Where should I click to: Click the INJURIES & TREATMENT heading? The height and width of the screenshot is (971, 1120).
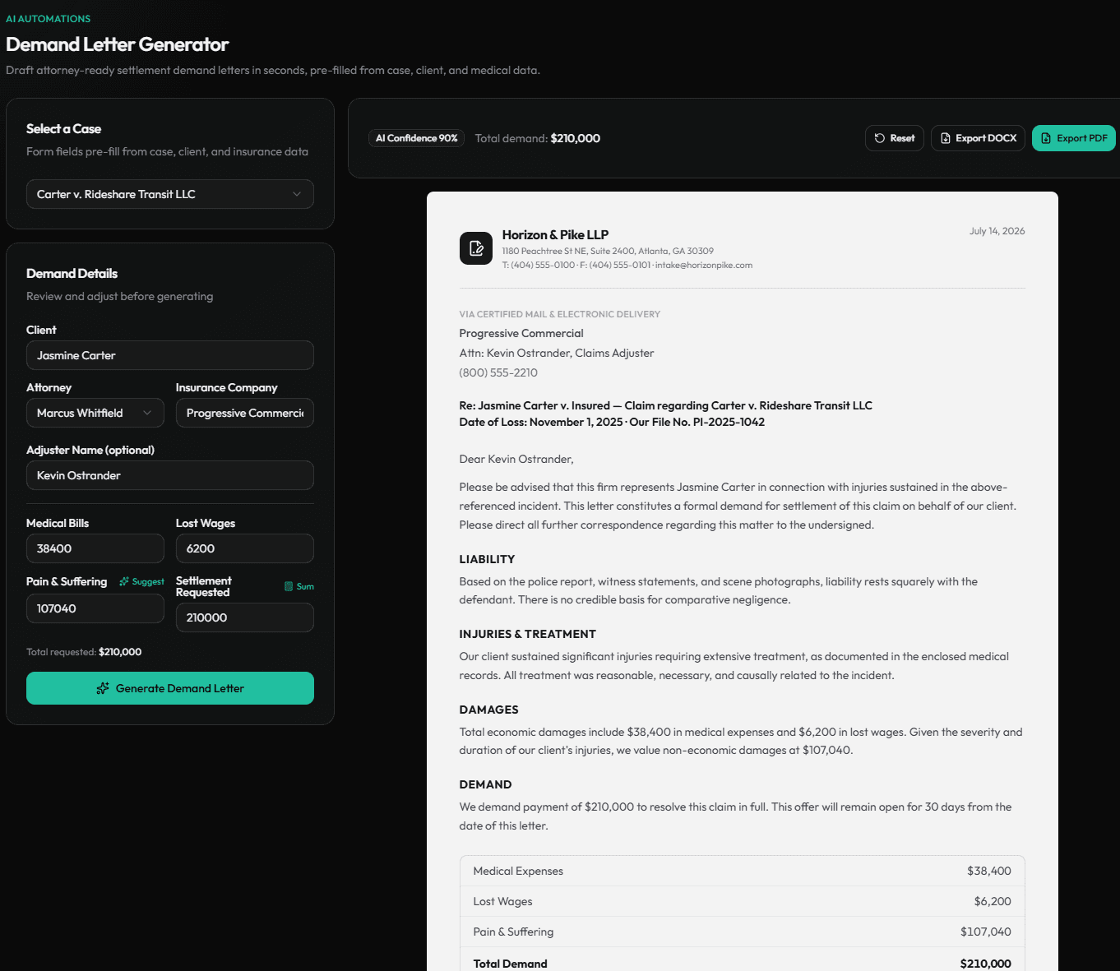click(x=528, y=634)
